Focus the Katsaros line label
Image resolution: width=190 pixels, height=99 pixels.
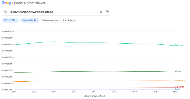click(180, 87)
